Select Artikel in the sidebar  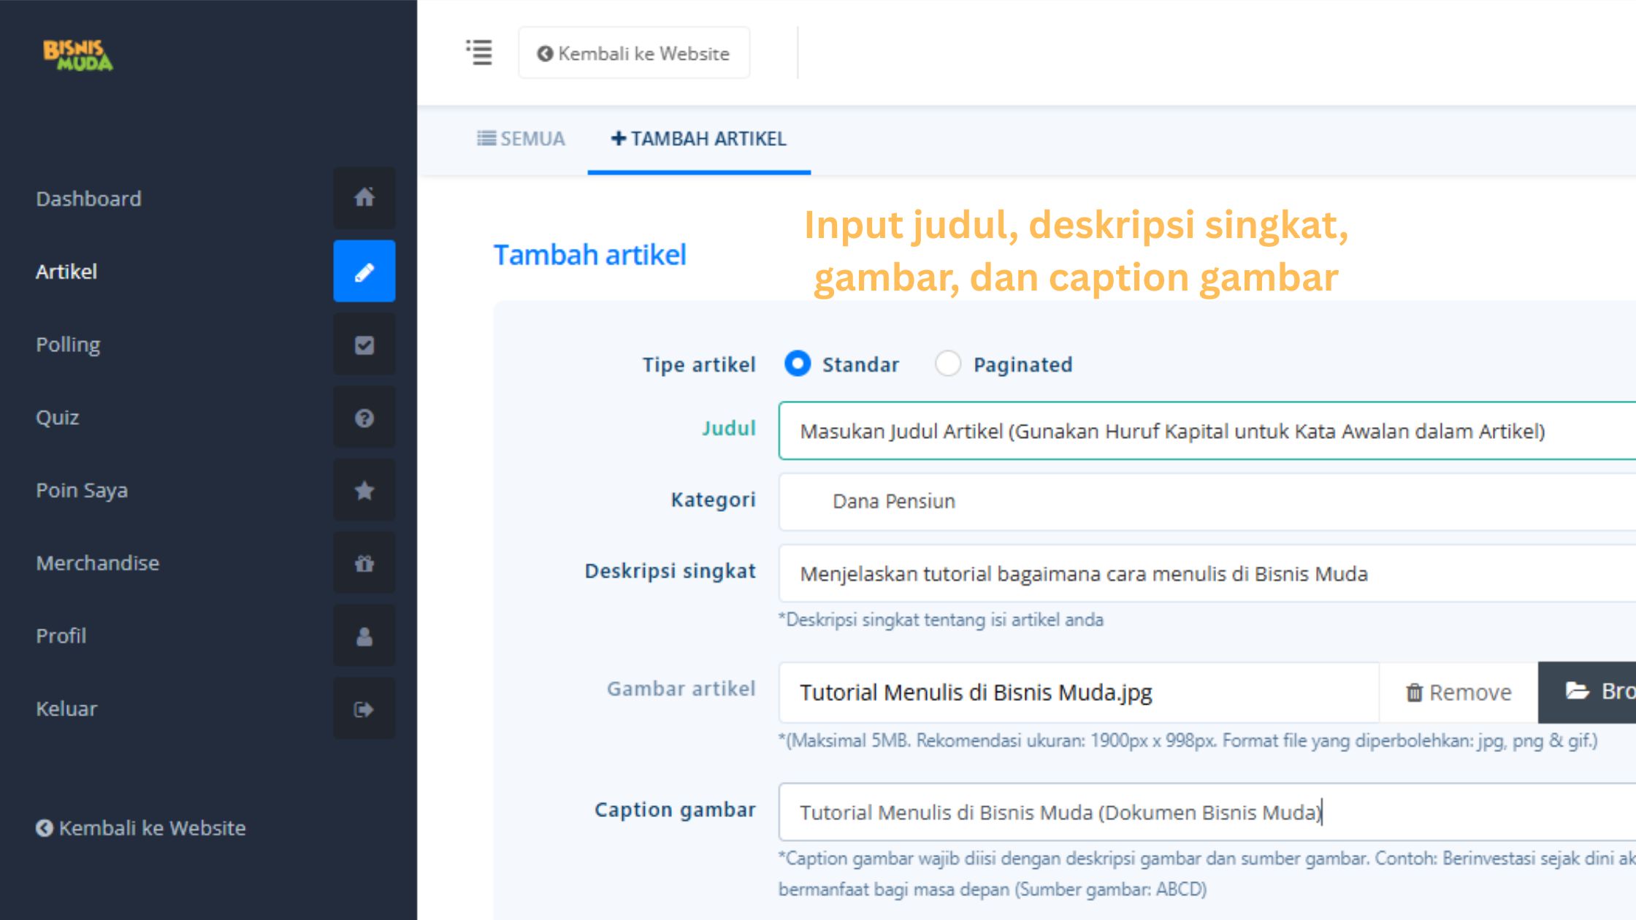coord(66,272)
